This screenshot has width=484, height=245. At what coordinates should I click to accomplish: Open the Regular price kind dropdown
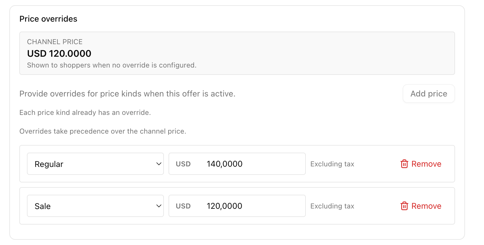point(95,164)
